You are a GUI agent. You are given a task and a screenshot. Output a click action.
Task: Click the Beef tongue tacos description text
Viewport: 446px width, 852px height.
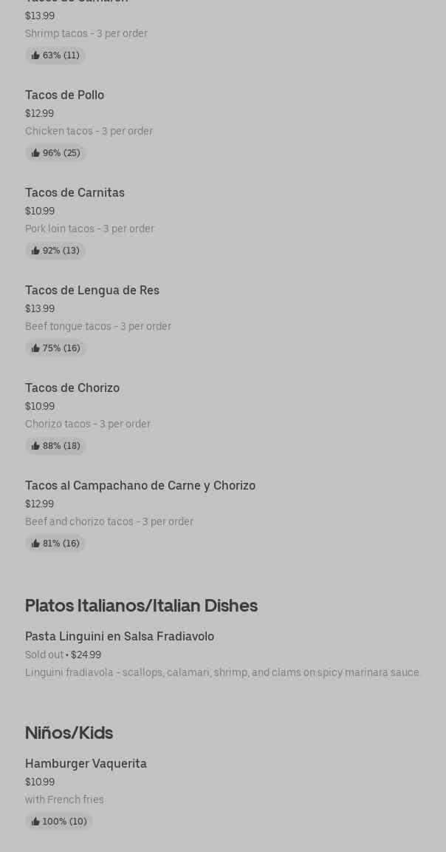(98, 326)
